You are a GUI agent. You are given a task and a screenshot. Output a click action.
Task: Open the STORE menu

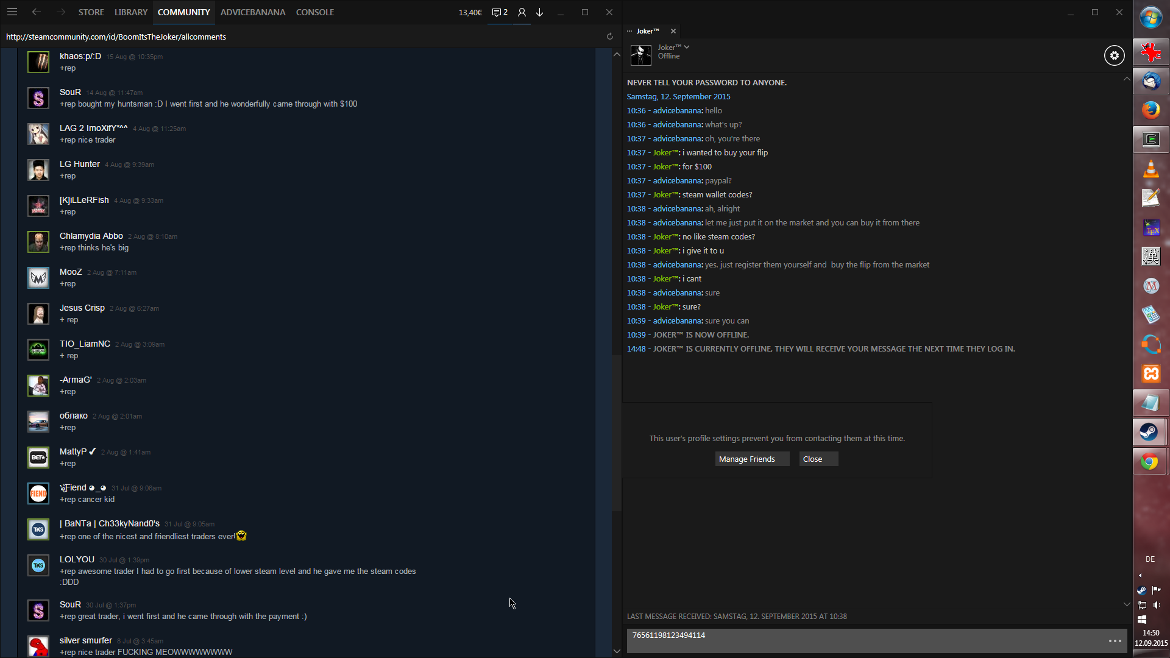[91, 12]
